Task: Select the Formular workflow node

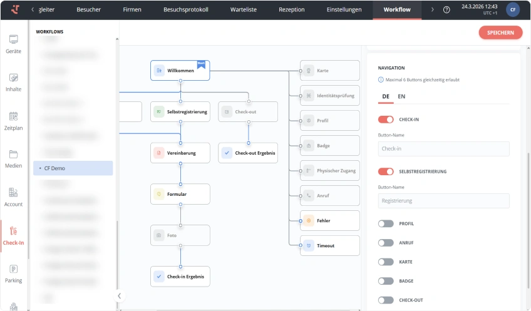Action: 180,194
